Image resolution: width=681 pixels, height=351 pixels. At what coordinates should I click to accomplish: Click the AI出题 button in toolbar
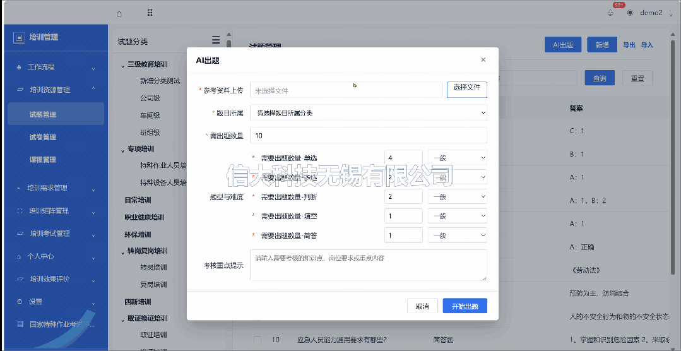563,45
